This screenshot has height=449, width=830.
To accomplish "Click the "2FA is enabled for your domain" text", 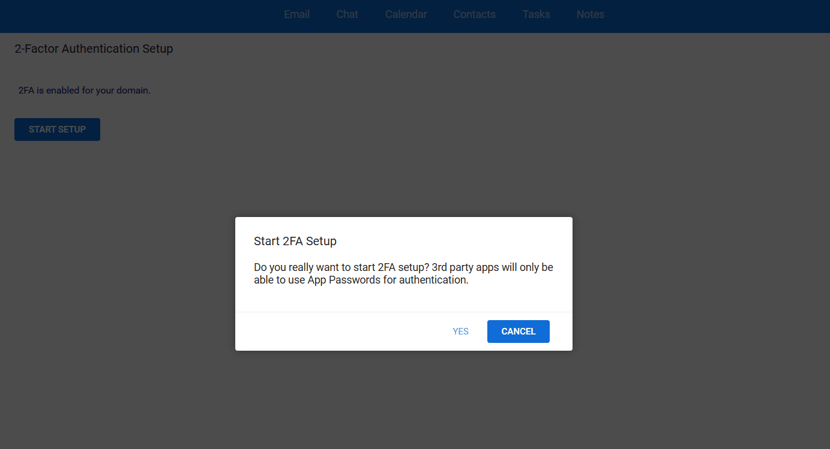I will pyautogui.click(x=84, y=91).
